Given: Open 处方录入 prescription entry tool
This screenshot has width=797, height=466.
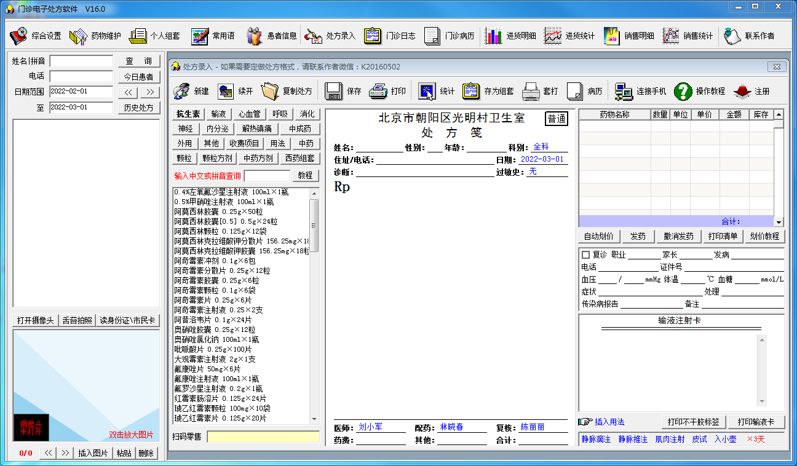Looking at the screenshot, I should click(330, 36).
